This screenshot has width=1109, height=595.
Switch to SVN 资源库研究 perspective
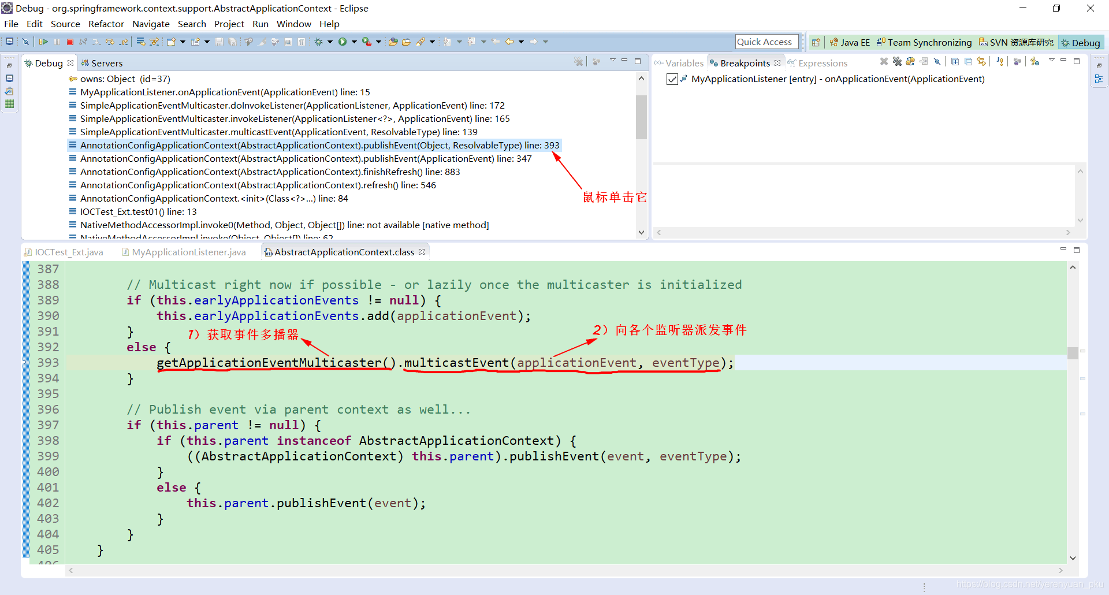click(x=1016, y=42)
